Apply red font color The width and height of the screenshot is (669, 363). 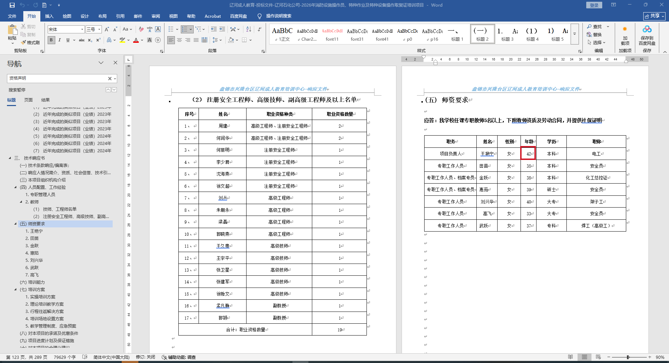pos(136,40)
